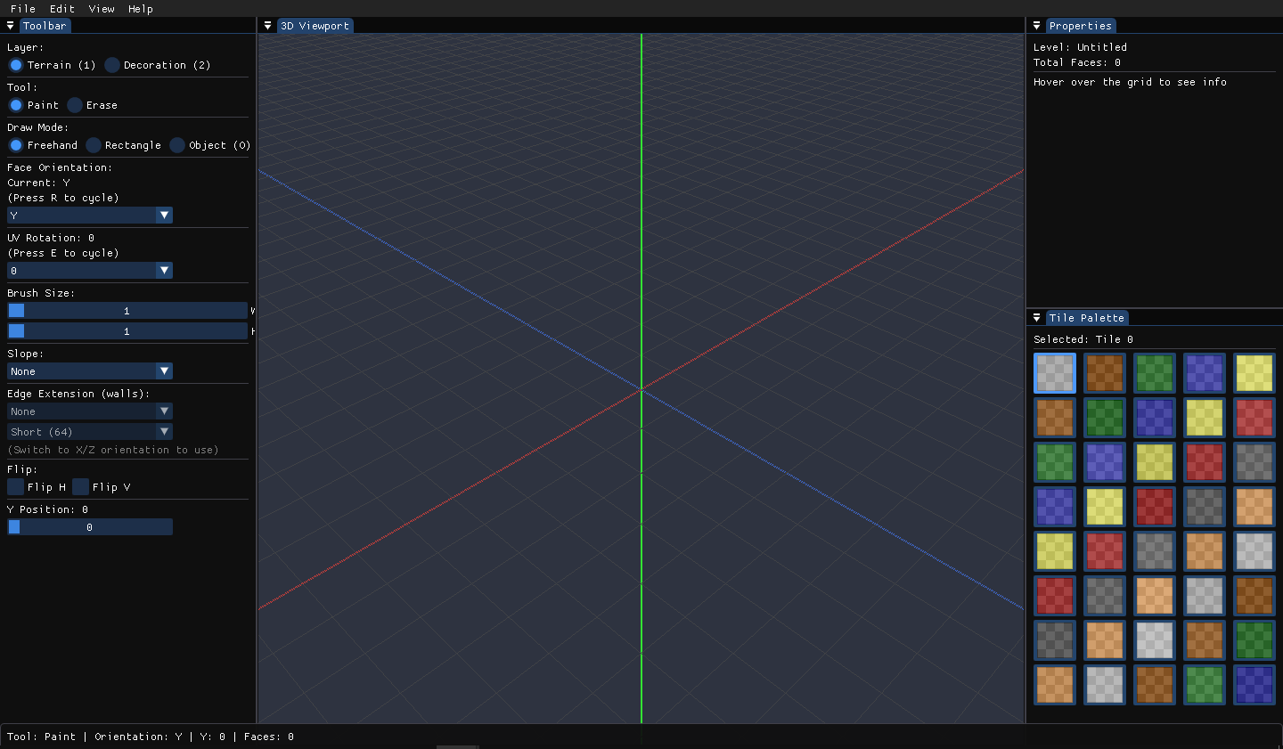This screenshot has width=1283, height=749.
Task: Open the View menu
Action: point(102,8)
